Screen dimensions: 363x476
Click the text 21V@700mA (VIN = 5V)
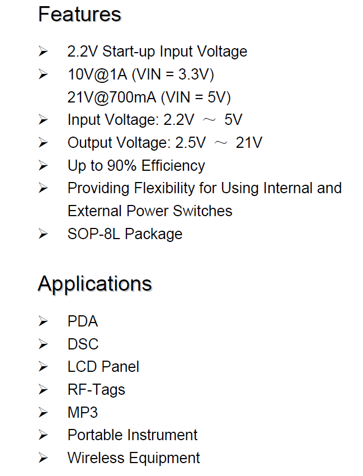(149, 98)
